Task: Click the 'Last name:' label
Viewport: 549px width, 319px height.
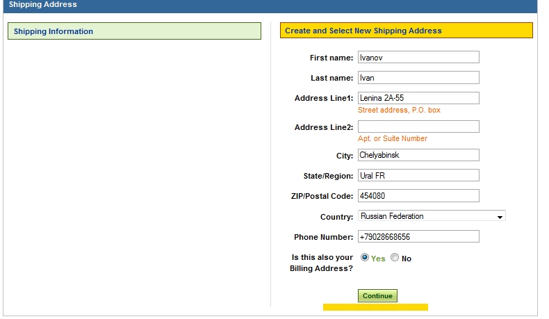Action: (332, 78)
